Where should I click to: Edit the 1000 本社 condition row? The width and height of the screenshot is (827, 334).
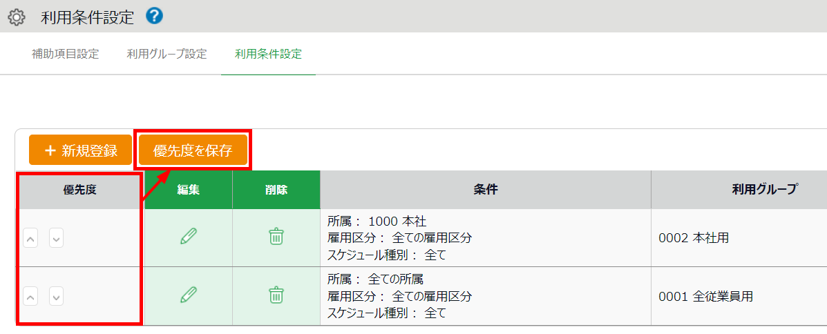click(x=189, y=237)
